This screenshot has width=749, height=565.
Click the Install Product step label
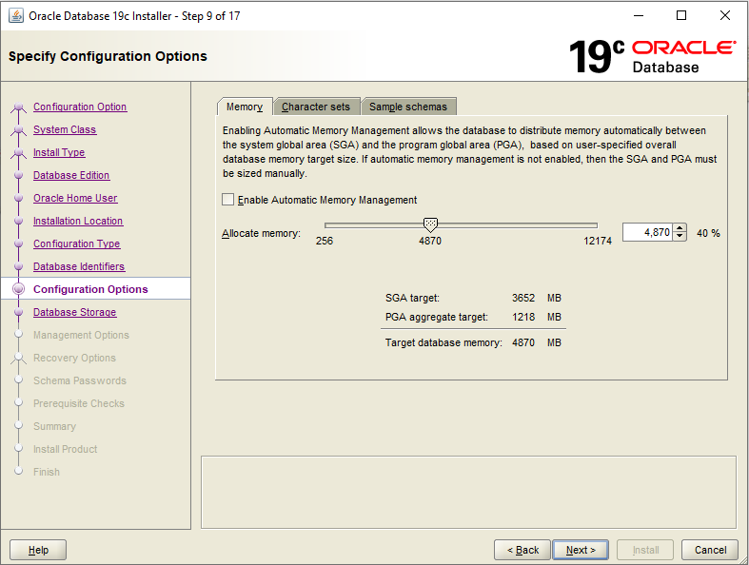pos(65,449)
